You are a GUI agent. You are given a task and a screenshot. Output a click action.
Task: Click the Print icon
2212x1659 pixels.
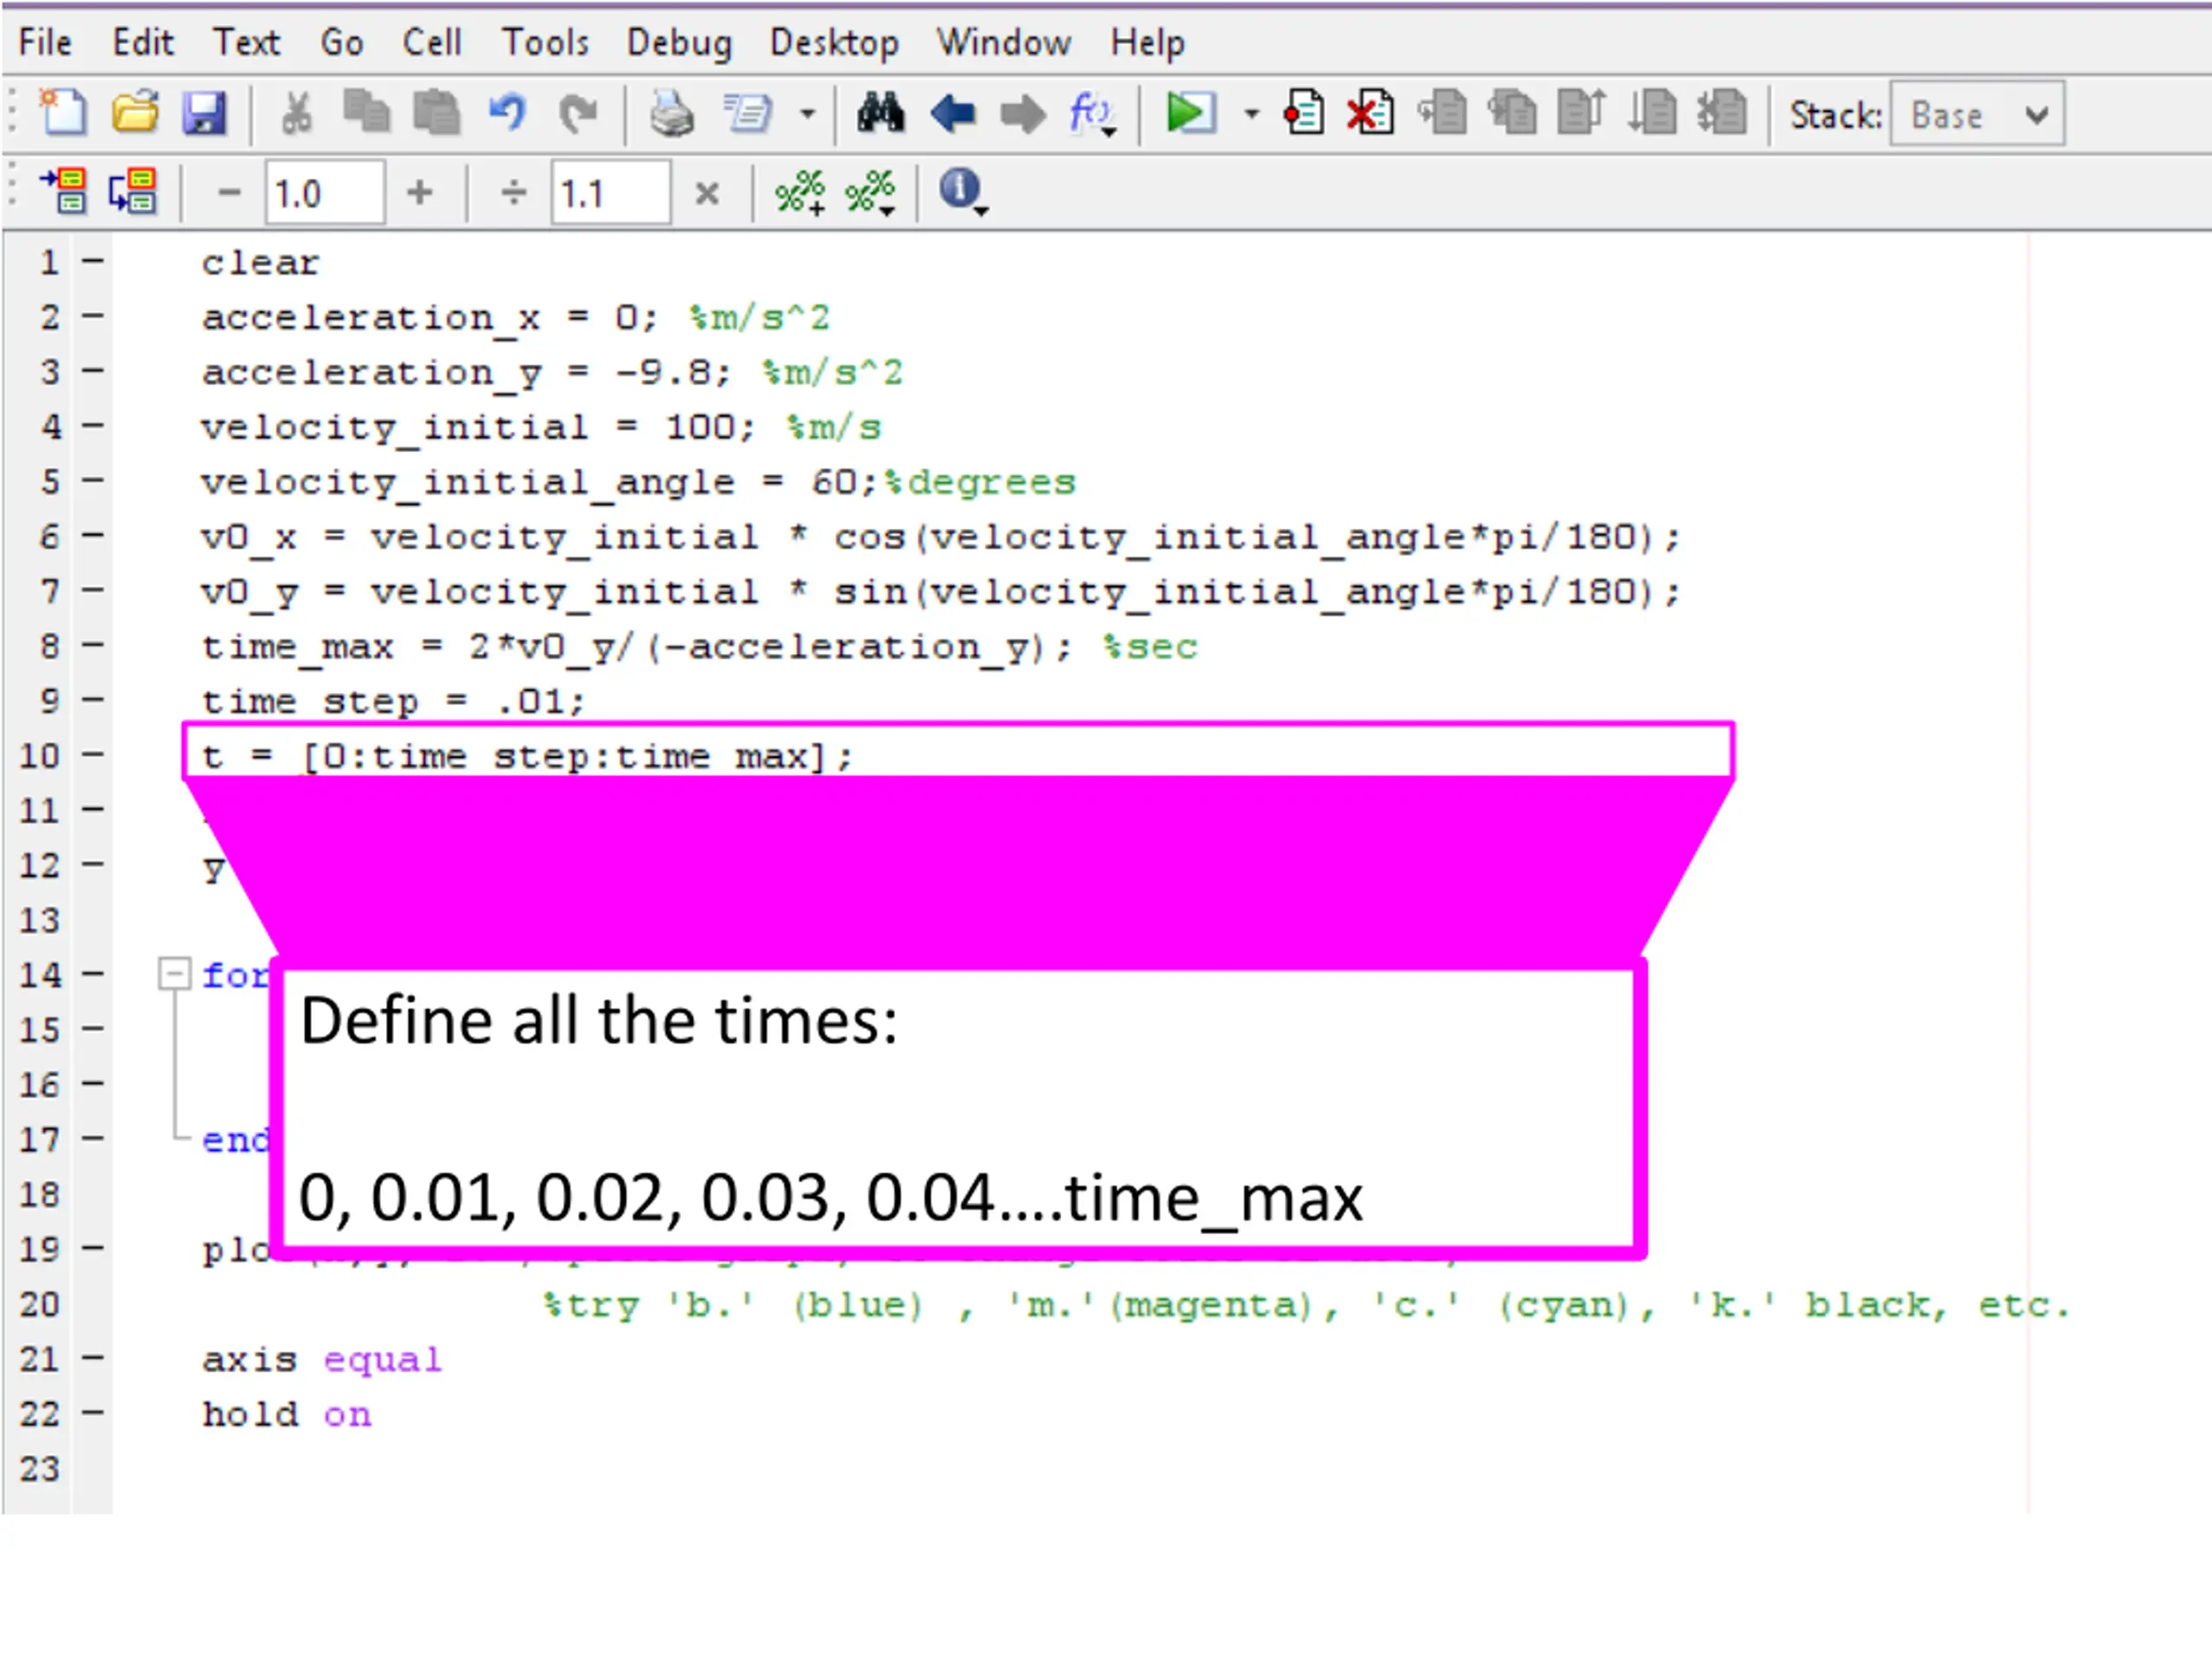[672, 113]
